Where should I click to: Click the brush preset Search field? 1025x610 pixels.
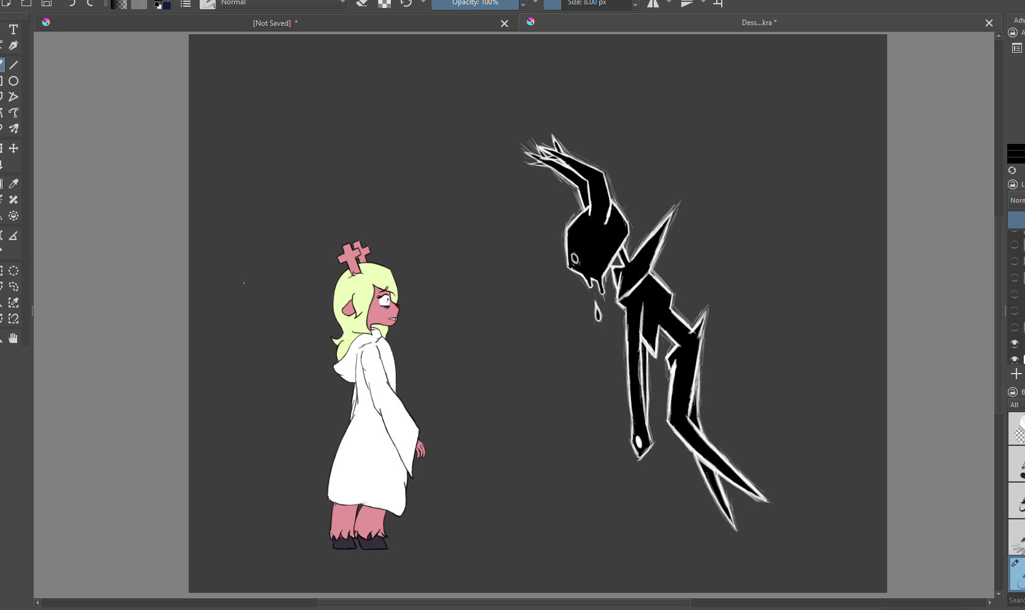click(x=1017, y=600)
